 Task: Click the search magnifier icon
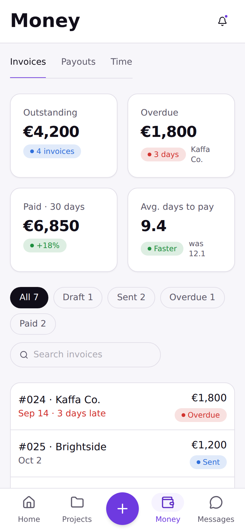click(x=24, y=355)
